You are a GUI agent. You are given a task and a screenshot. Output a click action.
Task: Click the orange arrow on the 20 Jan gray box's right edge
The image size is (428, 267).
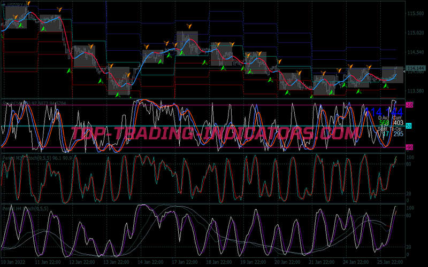click(299, 73)
